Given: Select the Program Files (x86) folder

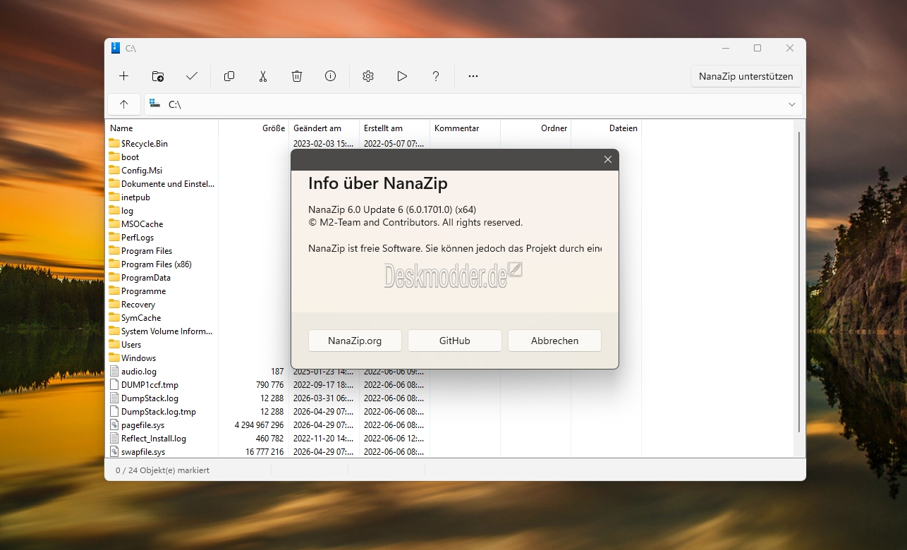Looking at the screenshot, I should (x=156, y=264).
